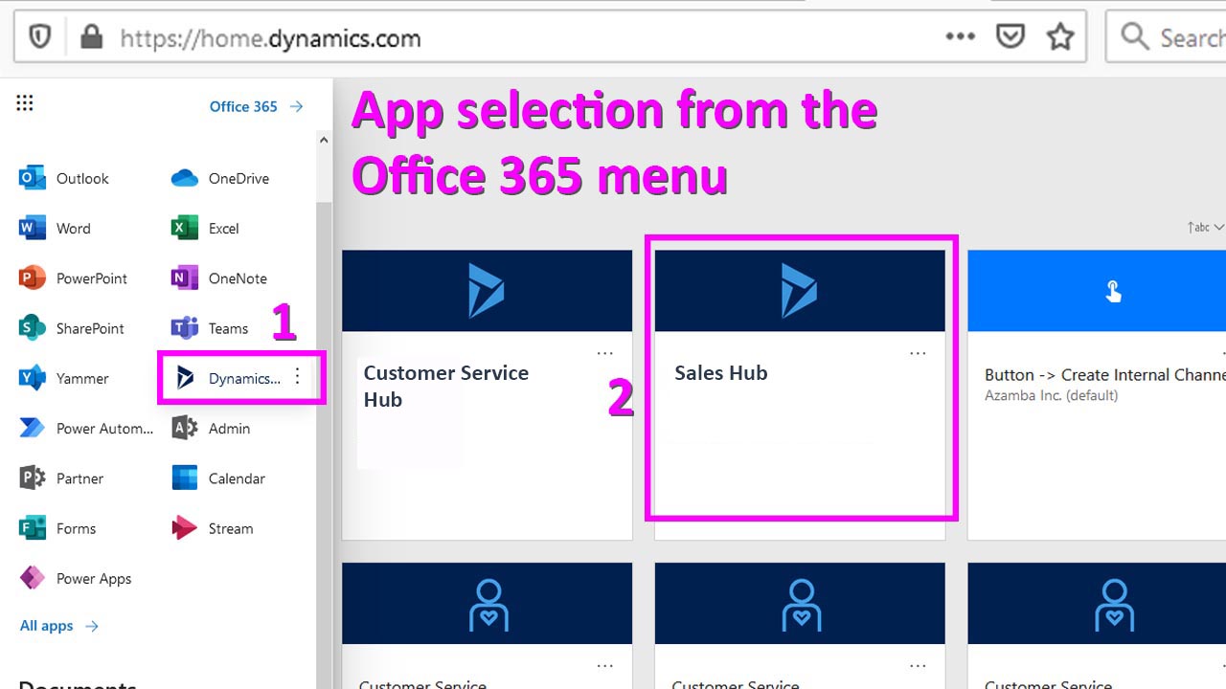Click the browser address bar URL
This screenshot has width=1226, height=689.
click(x=270, y=38)
